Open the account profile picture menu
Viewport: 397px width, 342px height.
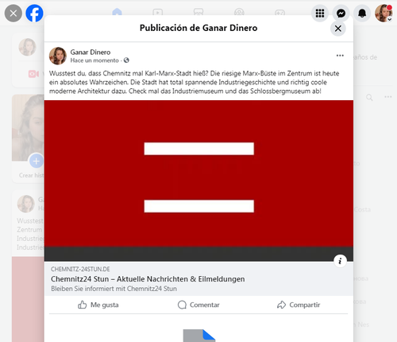384,13
